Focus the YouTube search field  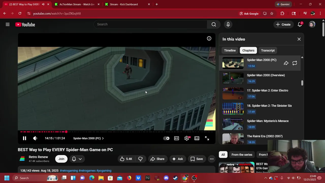click(150, 24)
